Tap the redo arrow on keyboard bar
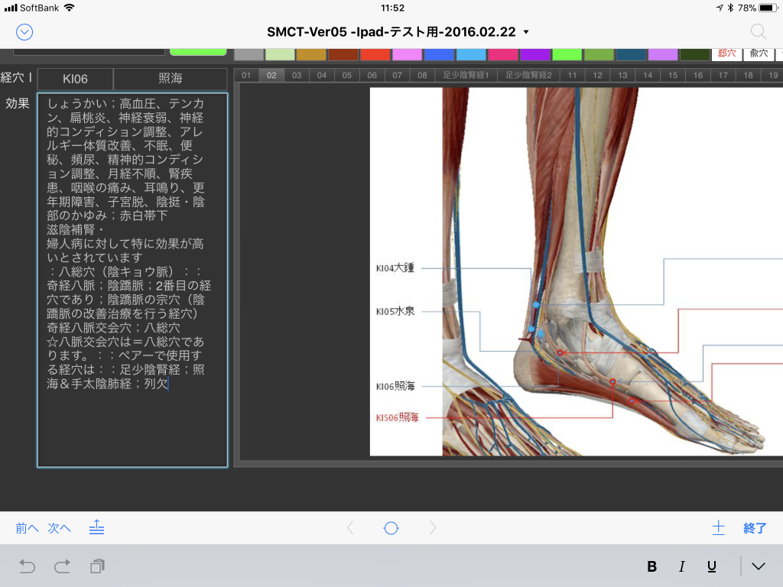This screenshot has width=783, height=587. [x=62, y=566]
